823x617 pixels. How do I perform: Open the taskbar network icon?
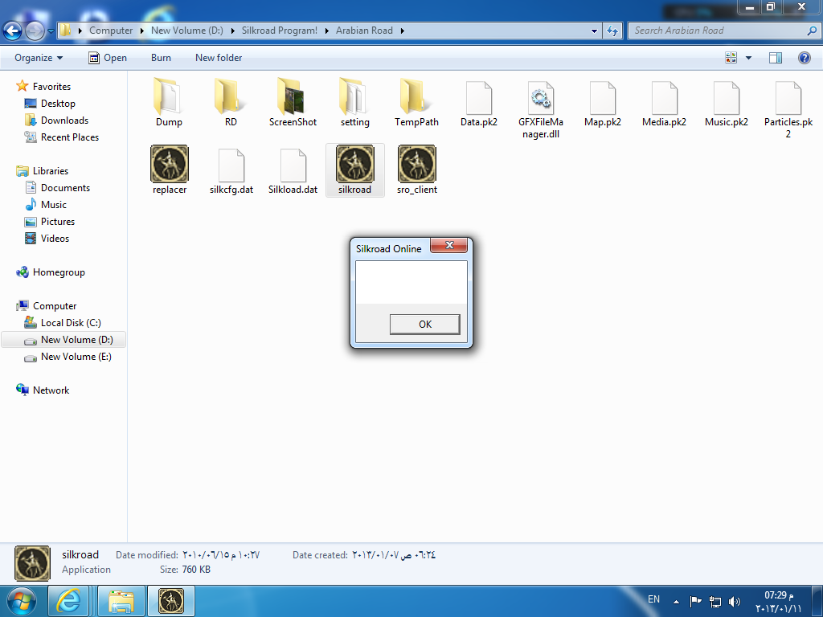click(x=714, y=601)
